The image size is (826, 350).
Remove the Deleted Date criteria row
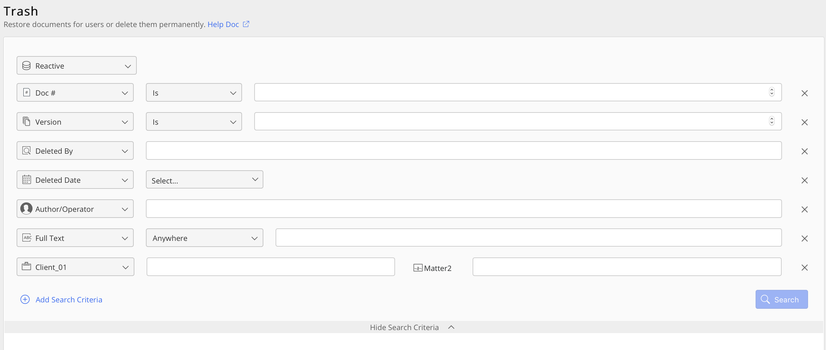[804, 180]
